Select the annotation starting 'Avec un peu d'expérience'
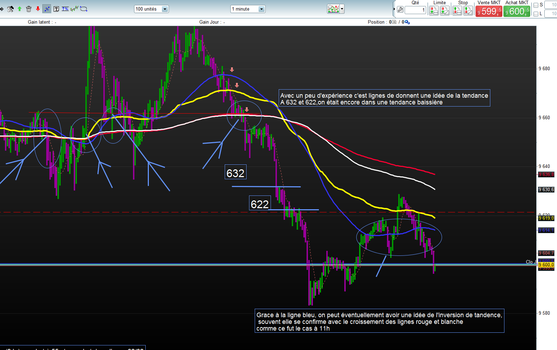 [x=384, y=98]
